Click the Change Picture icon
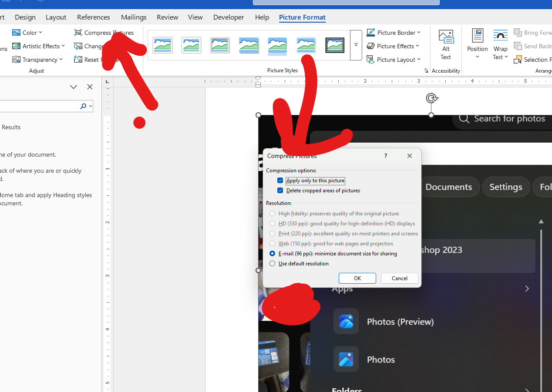The width and height of the screenshot is (552, 392). [78, 46]
